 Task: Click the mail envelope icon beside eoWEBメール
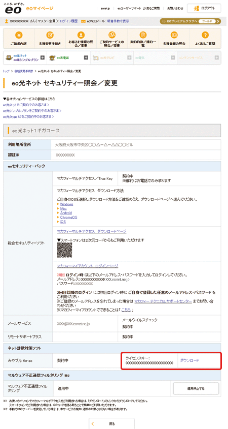(x=84, y=21)
